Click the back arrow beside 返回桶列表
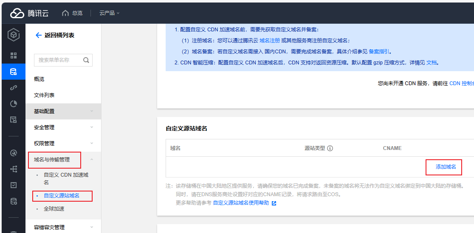Screen dimensions: 474x233 [38, 35]
